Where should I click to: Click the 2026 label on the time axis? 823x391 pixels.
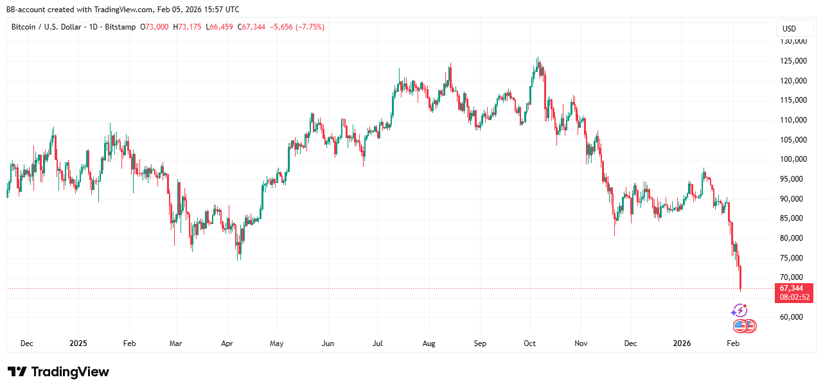pos(682,343)
